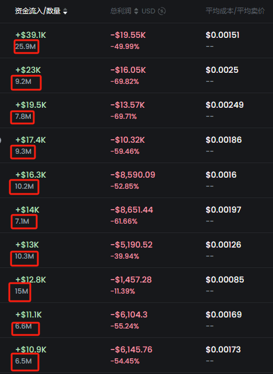Image resolution: width=273 pixels, height=374 pixels.
Task: Select the 6.5M quantity value
Action: [23, 361]
